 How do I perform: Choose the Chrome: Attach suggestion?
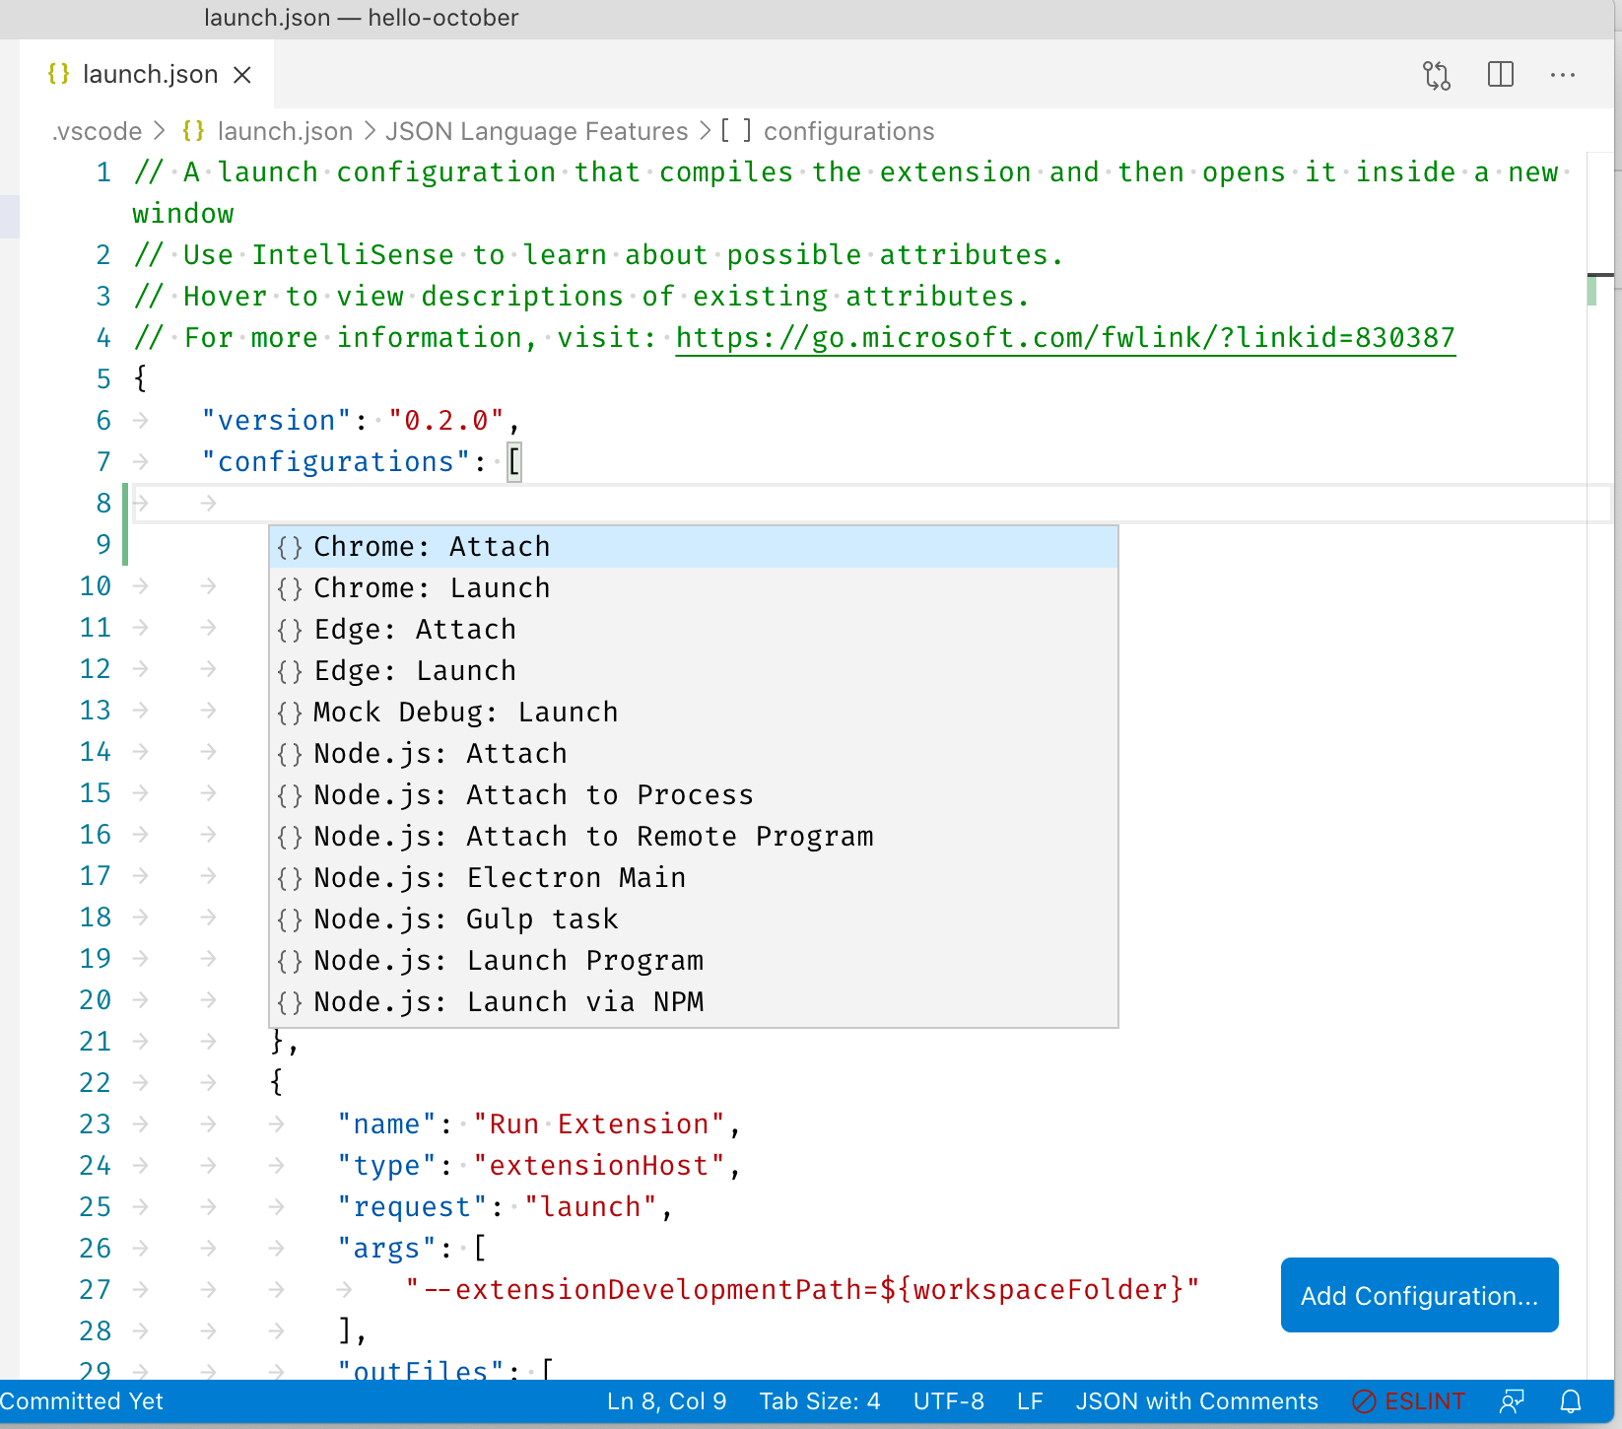[x=694, y=547]
